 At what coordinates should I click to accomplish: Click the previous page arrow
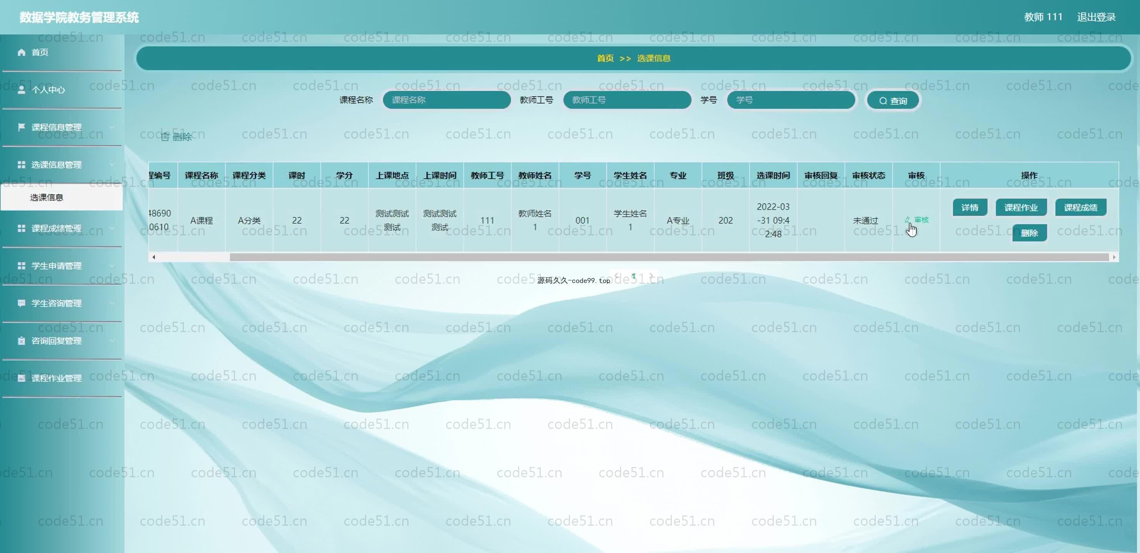tap(617, 276)
